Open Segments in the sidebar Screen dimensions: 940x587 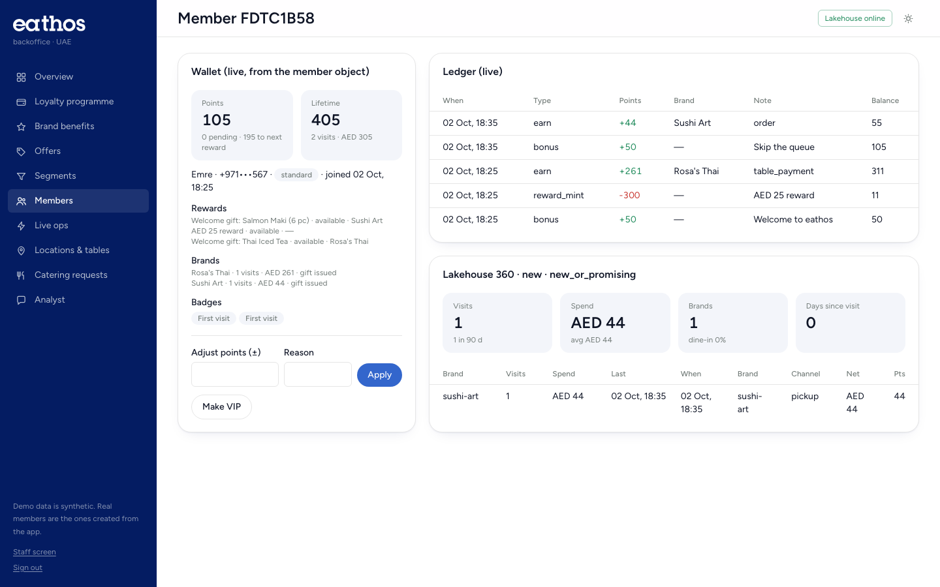pyautogui.click(x=78, y=176)
